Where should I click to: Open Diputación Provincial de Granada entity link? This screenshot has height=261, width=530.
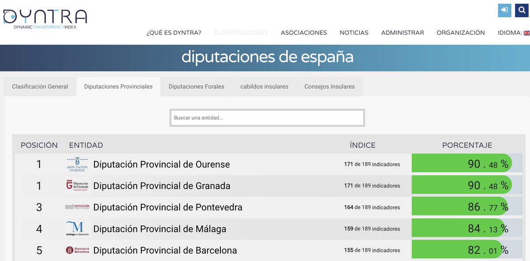162,186
